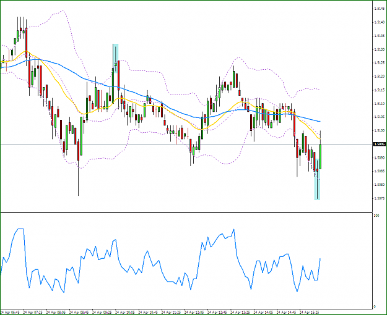Select the 1.5135 price scale value
Screen dimensions: 387x315
coord(380,36)
